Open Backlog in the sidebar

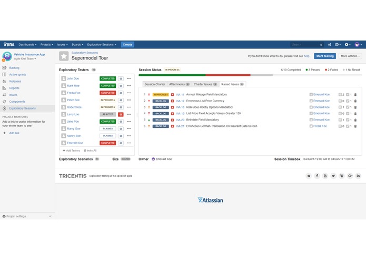point(14,68)
